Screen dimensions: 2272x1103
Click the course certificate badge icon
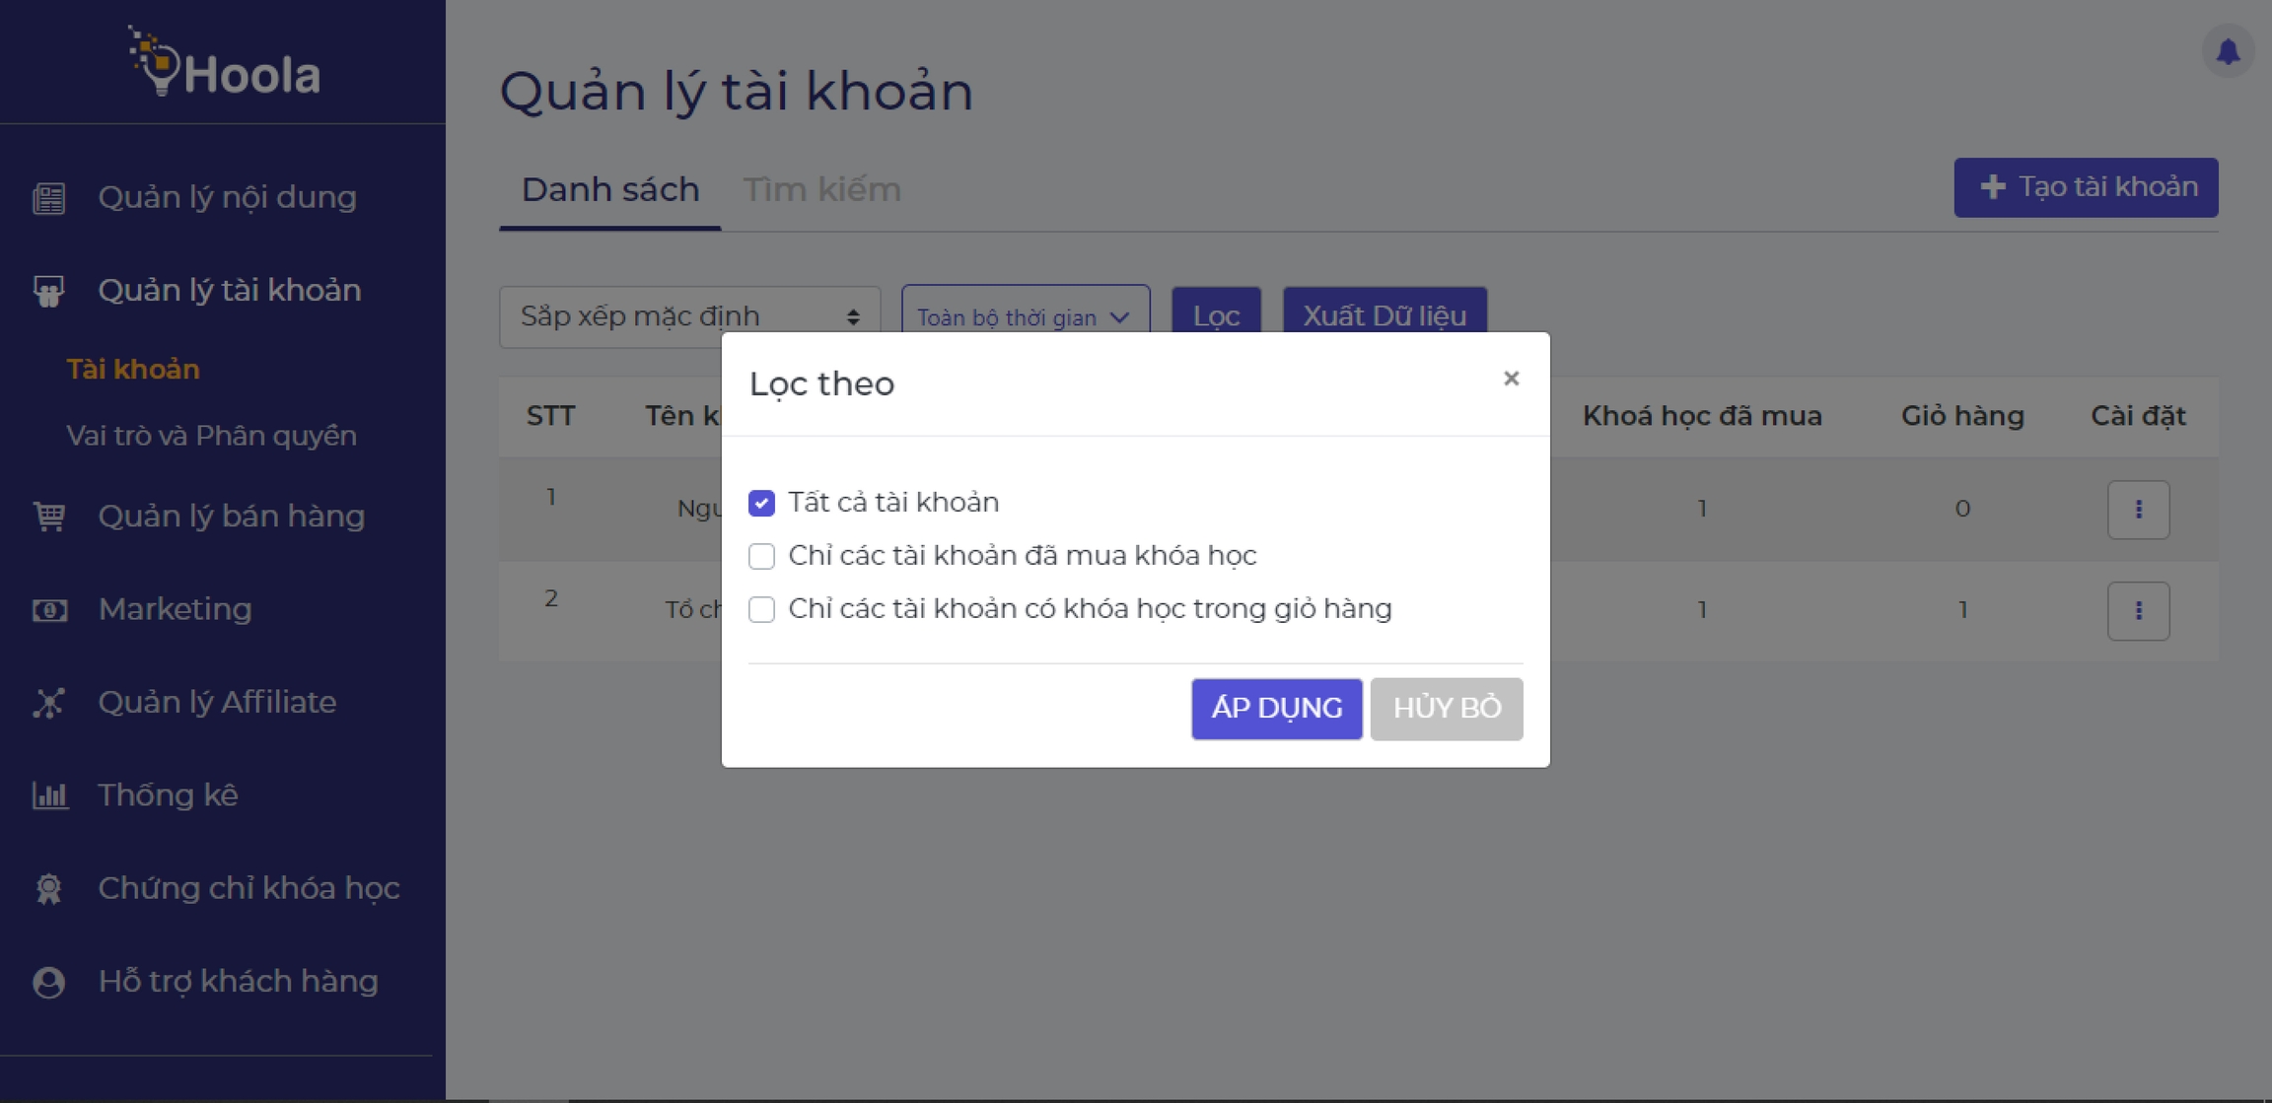pos(49,889)
